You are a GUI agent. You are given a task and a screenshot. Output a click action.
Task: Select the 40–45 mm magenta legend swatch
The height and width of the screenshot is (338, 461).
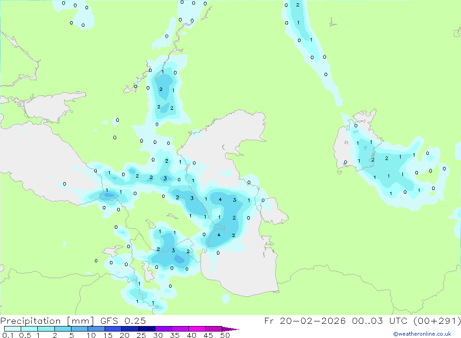click(197, 329)
